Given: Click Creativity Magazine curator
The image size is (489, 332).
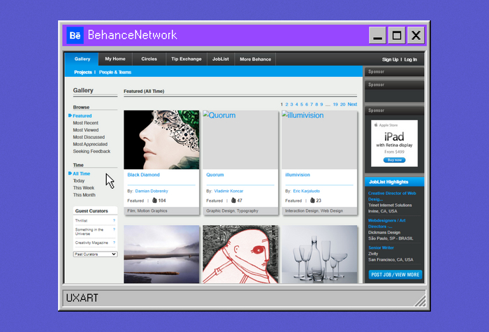Looking at the screenshot, I should [x=92, y=243].
